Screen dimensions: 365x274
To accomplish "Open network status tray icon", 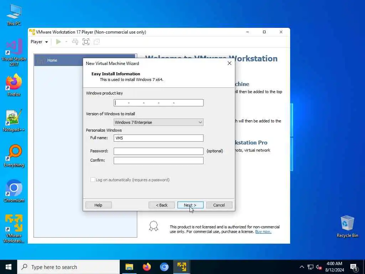I will tap(310, 267).
